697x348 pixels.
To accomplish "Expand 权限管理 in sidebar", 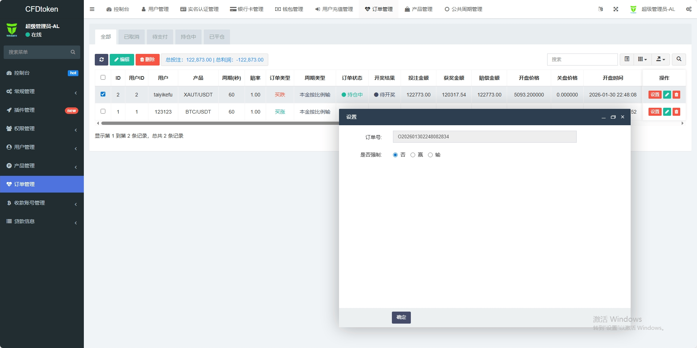I will click(42, 128).
